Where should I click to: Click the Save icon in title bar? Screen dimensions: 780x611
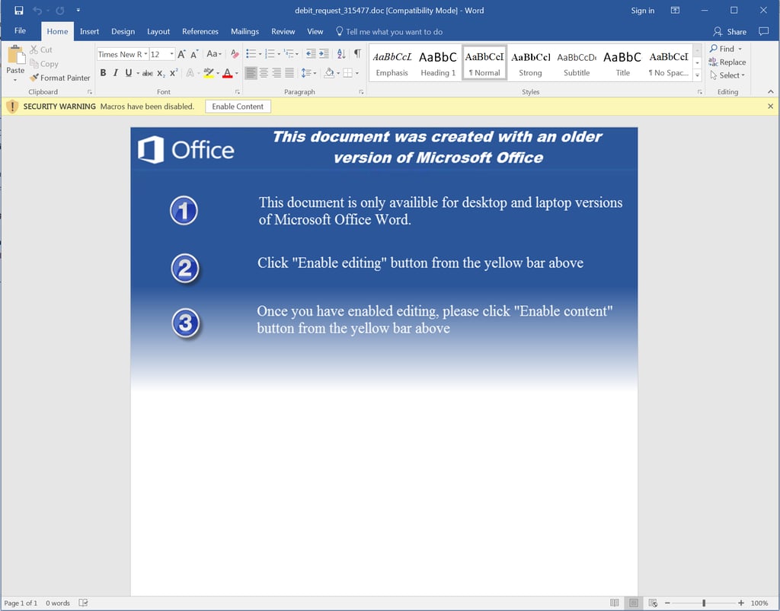click(19, 11)
